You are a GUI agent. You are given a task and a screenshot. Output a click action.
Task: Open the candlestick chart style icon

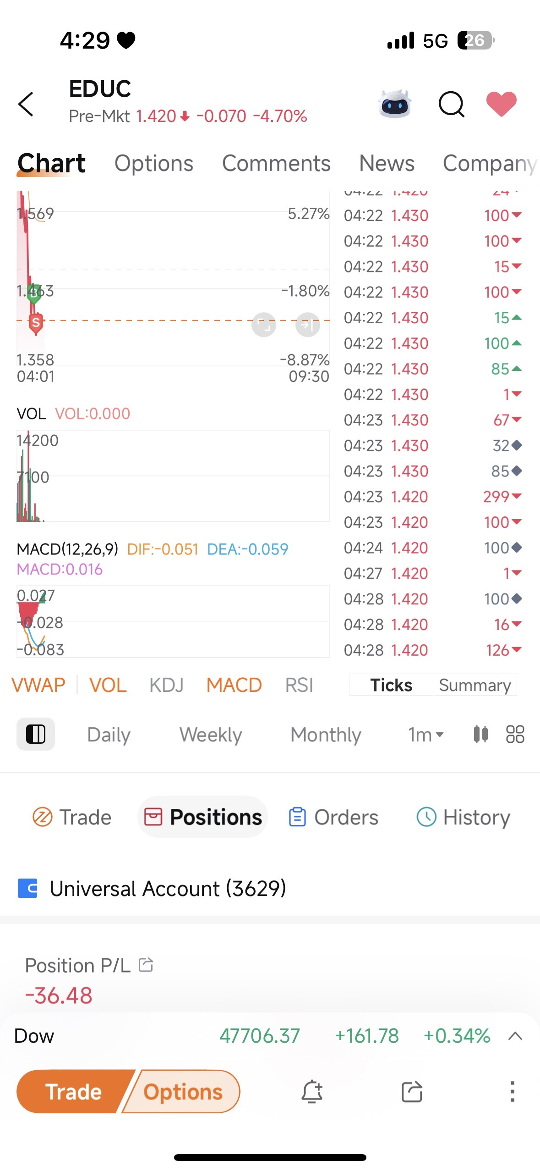[x=480, y=734]
